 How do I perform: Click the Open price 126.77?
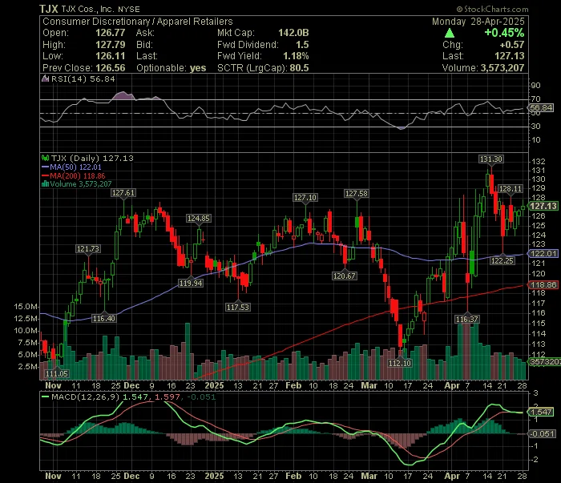[x=111, y=33]
